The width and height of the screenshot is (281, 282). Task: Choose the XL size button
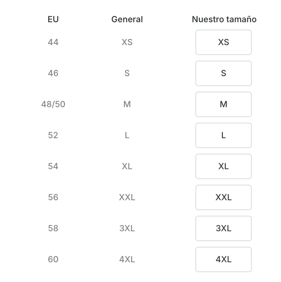point(224,166)
